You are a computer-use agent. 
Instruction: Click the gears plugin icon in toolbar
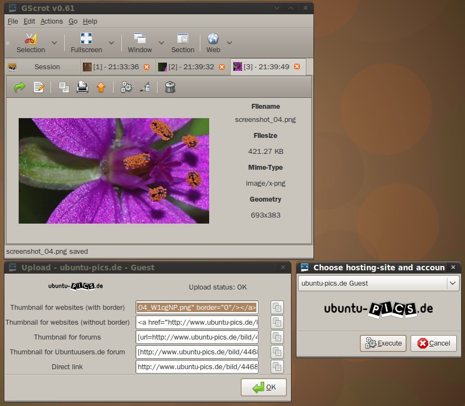pyautogui.click(x=126, y=87)
